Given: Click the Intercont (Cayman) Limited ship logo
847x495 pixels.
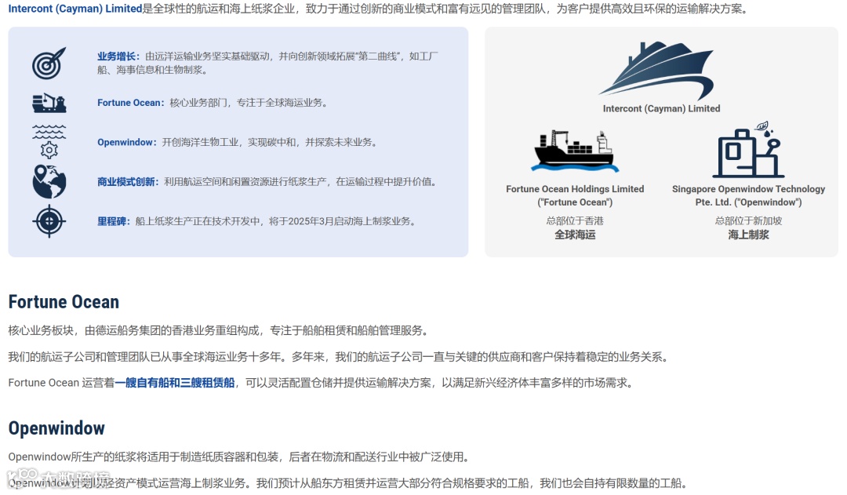Looking at the screenshot, I should coord(656,71).
